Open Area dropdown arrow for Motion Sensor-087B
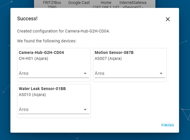The image size is (190, 140). (x=161, y=73)
